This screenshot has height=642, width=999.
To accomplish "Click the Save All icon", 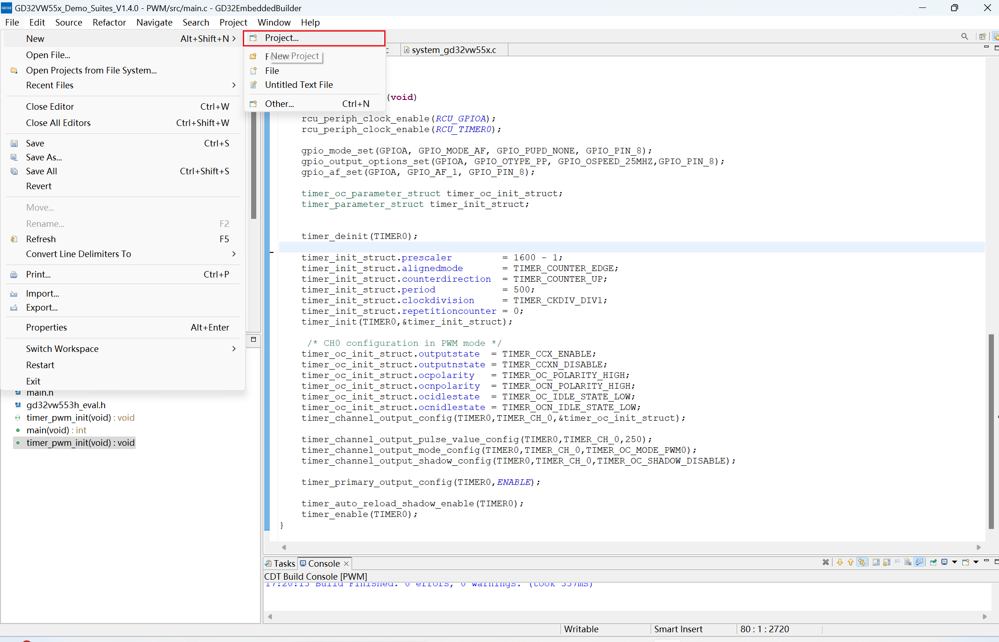I will click(14, 172).
